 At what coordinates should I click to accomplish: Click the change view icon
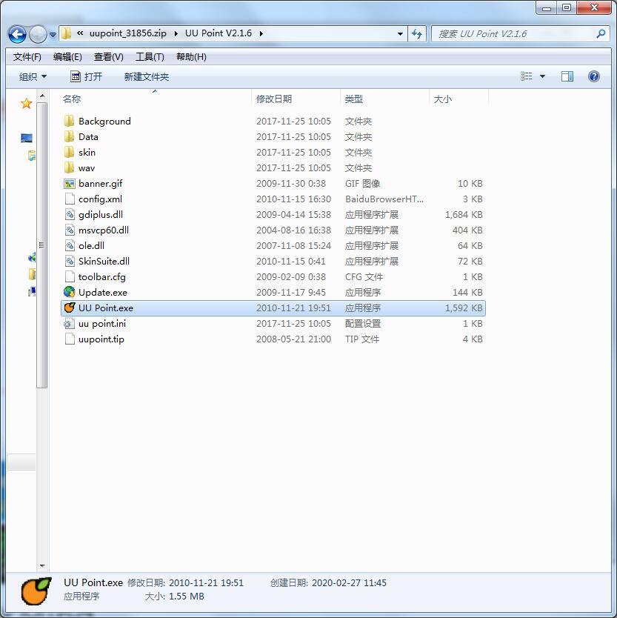pyautogui.click(x=527, y=76)
